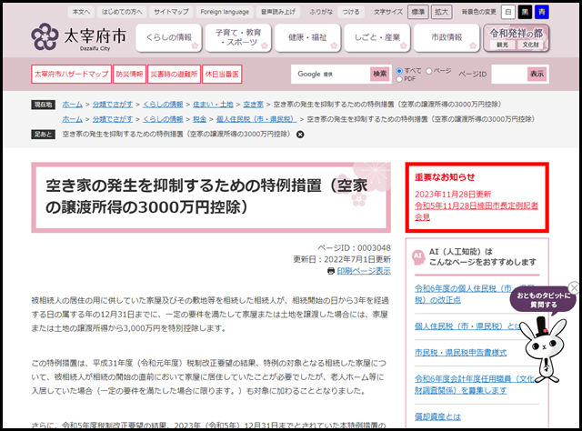Viewport: 582px width, 431px height.
Task: Open the 令和5年11月28日 mayor press conference notice
Action: click(477, 211)
